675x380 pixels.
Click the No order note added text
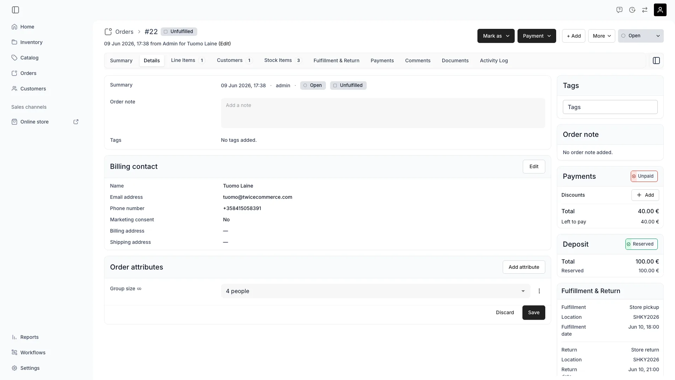587,152
